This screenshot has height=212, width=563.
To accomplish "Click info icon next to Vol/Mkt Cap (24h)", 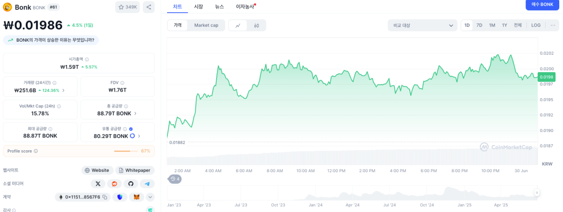I will pyautogui.click(x=59, y=106).
